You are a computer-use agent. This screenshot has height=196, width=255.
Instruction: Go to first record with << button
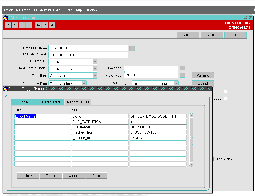click(8, 25)
